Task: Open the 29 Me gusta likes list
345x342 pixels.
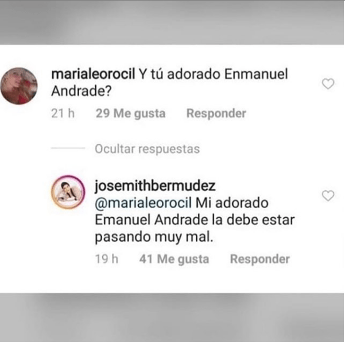Action: pyautogui.click(x=130, y=113)
